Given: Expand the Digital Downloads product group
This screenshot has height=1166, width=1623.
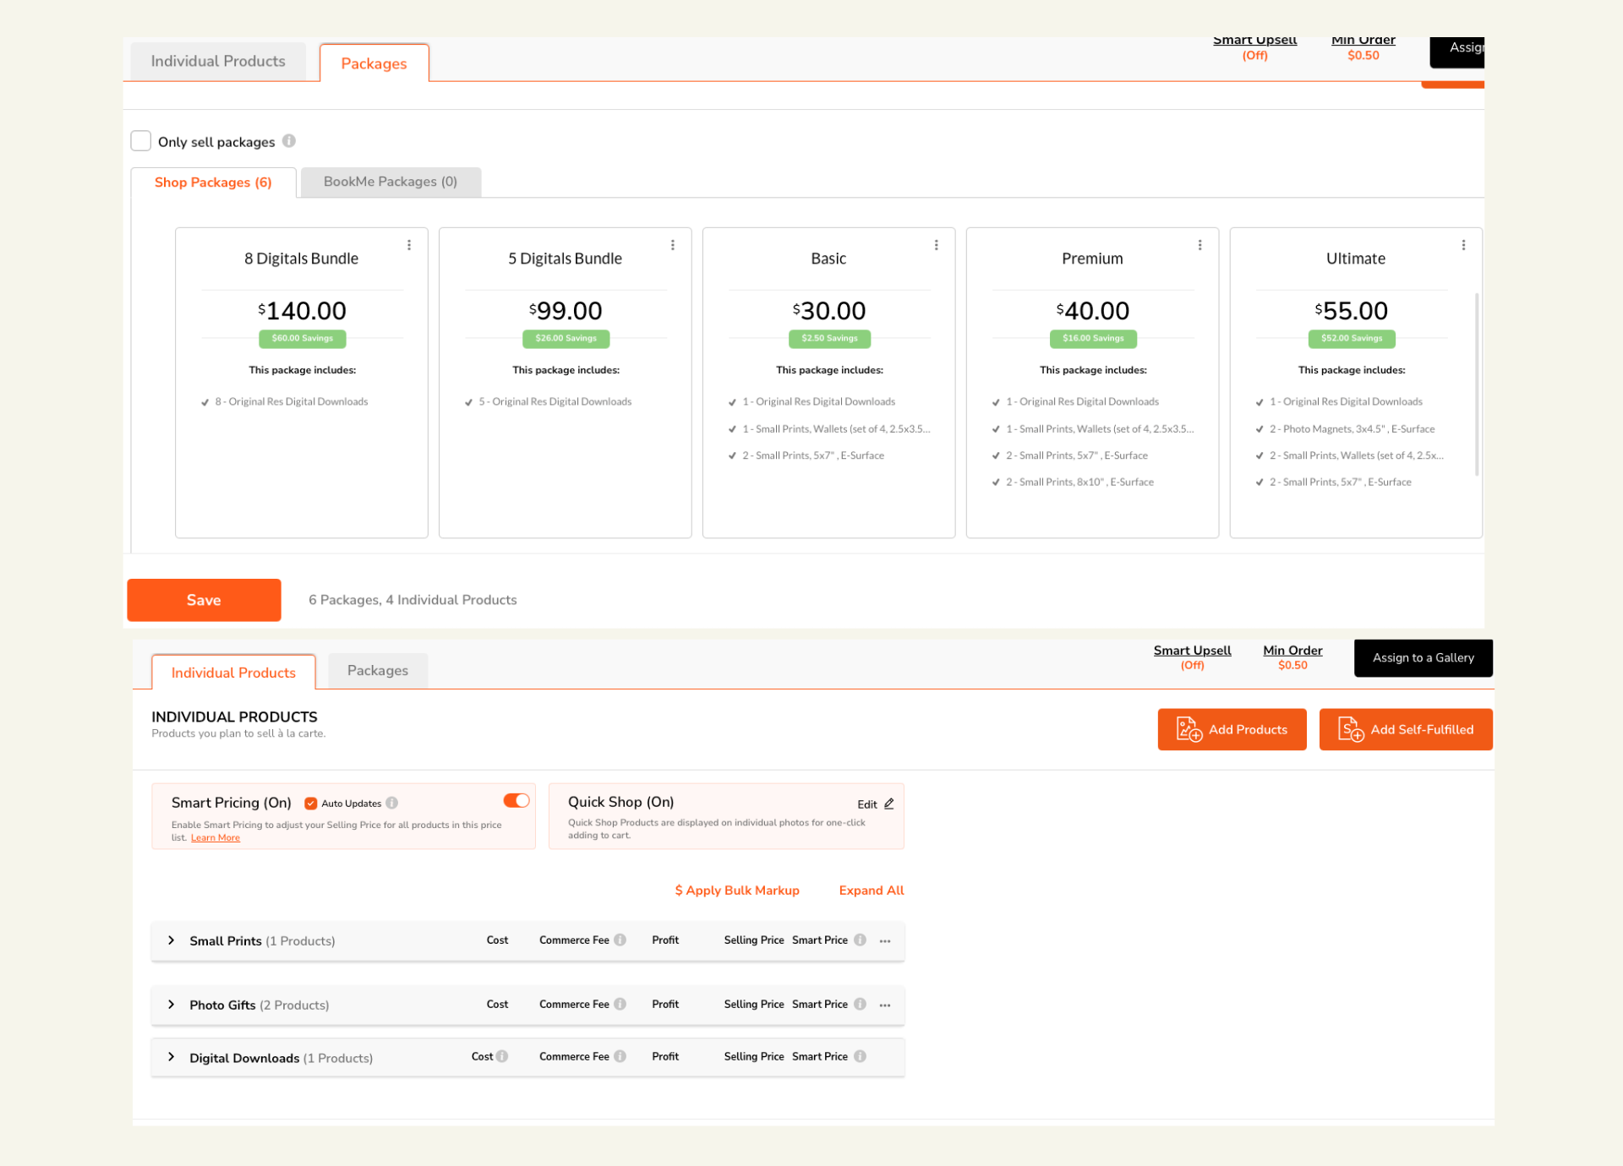Looking at the screenshot, I should pyautogui.click(x=171, y=1057).
